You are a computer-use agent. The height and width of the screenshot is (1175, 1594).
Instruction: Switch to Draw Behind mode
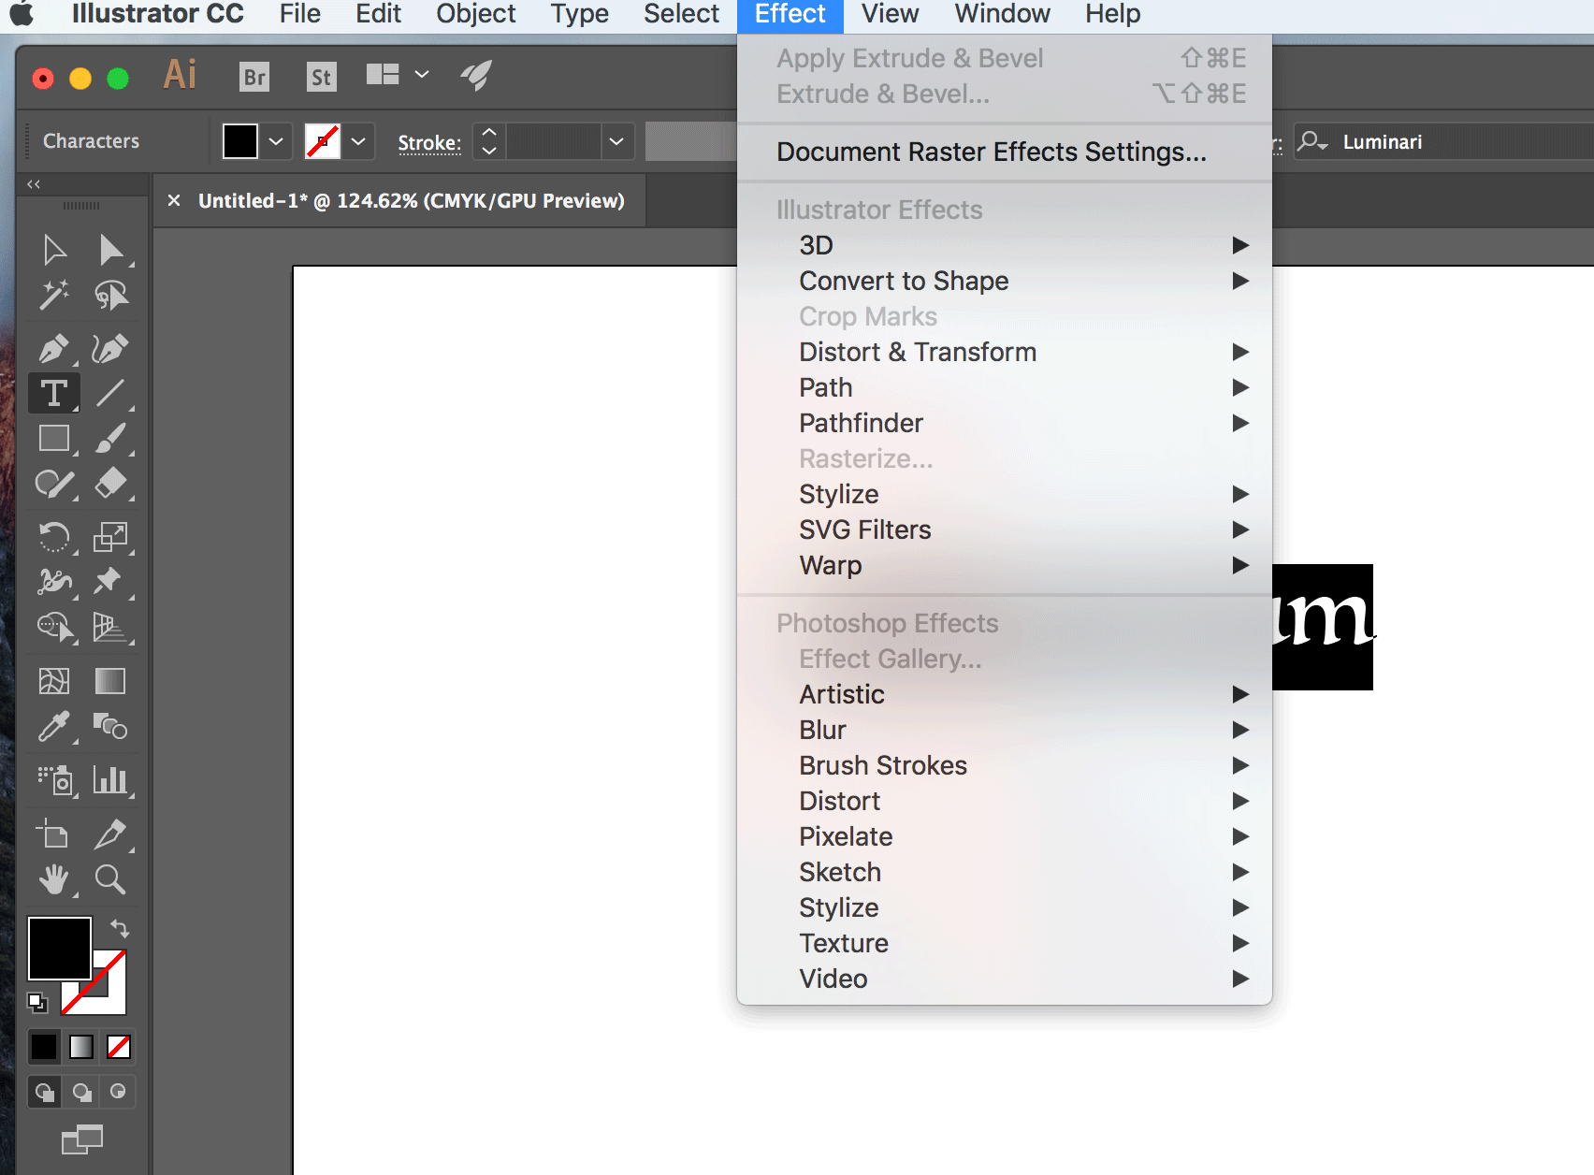tap(82, 1092)
